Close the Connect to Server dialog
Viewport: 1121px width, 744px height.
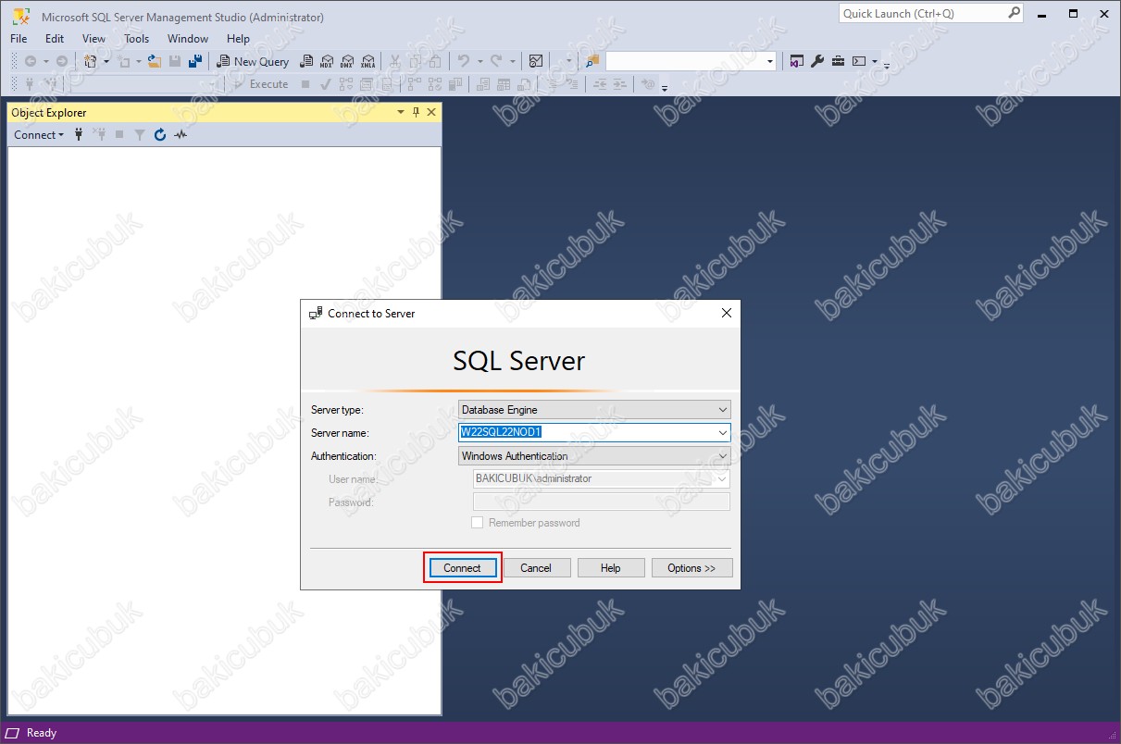point(727,313)
